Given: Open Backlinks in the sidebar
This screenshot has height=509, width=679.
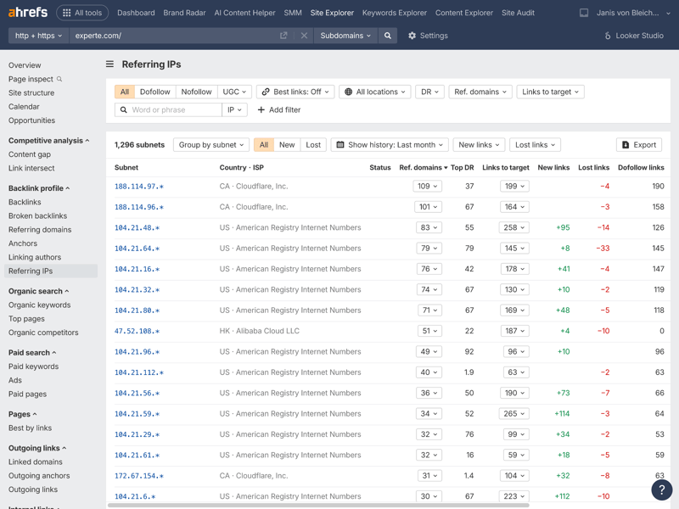Looking at the screenshot, I should point(25,202).
